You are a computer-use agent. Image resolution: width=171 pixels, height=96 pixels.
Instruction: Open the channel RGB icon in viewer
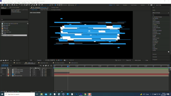(57, 60)
